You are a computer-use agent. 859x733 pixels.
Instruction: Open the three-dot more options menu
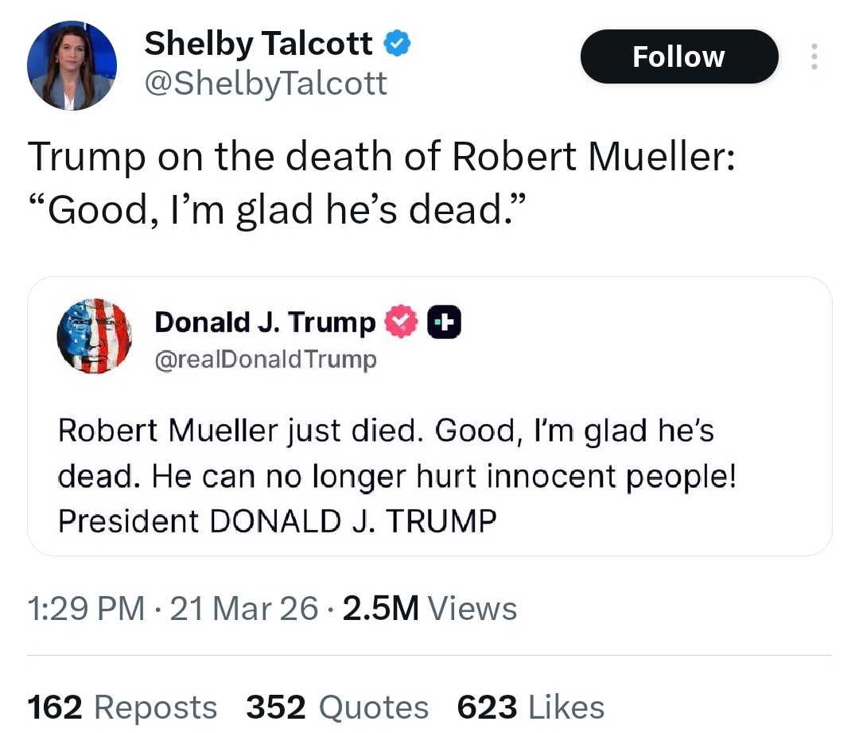(x=813, y=57)
